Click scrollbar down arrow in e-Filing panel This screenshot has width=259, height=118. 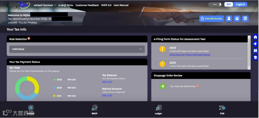pos(249,68)
